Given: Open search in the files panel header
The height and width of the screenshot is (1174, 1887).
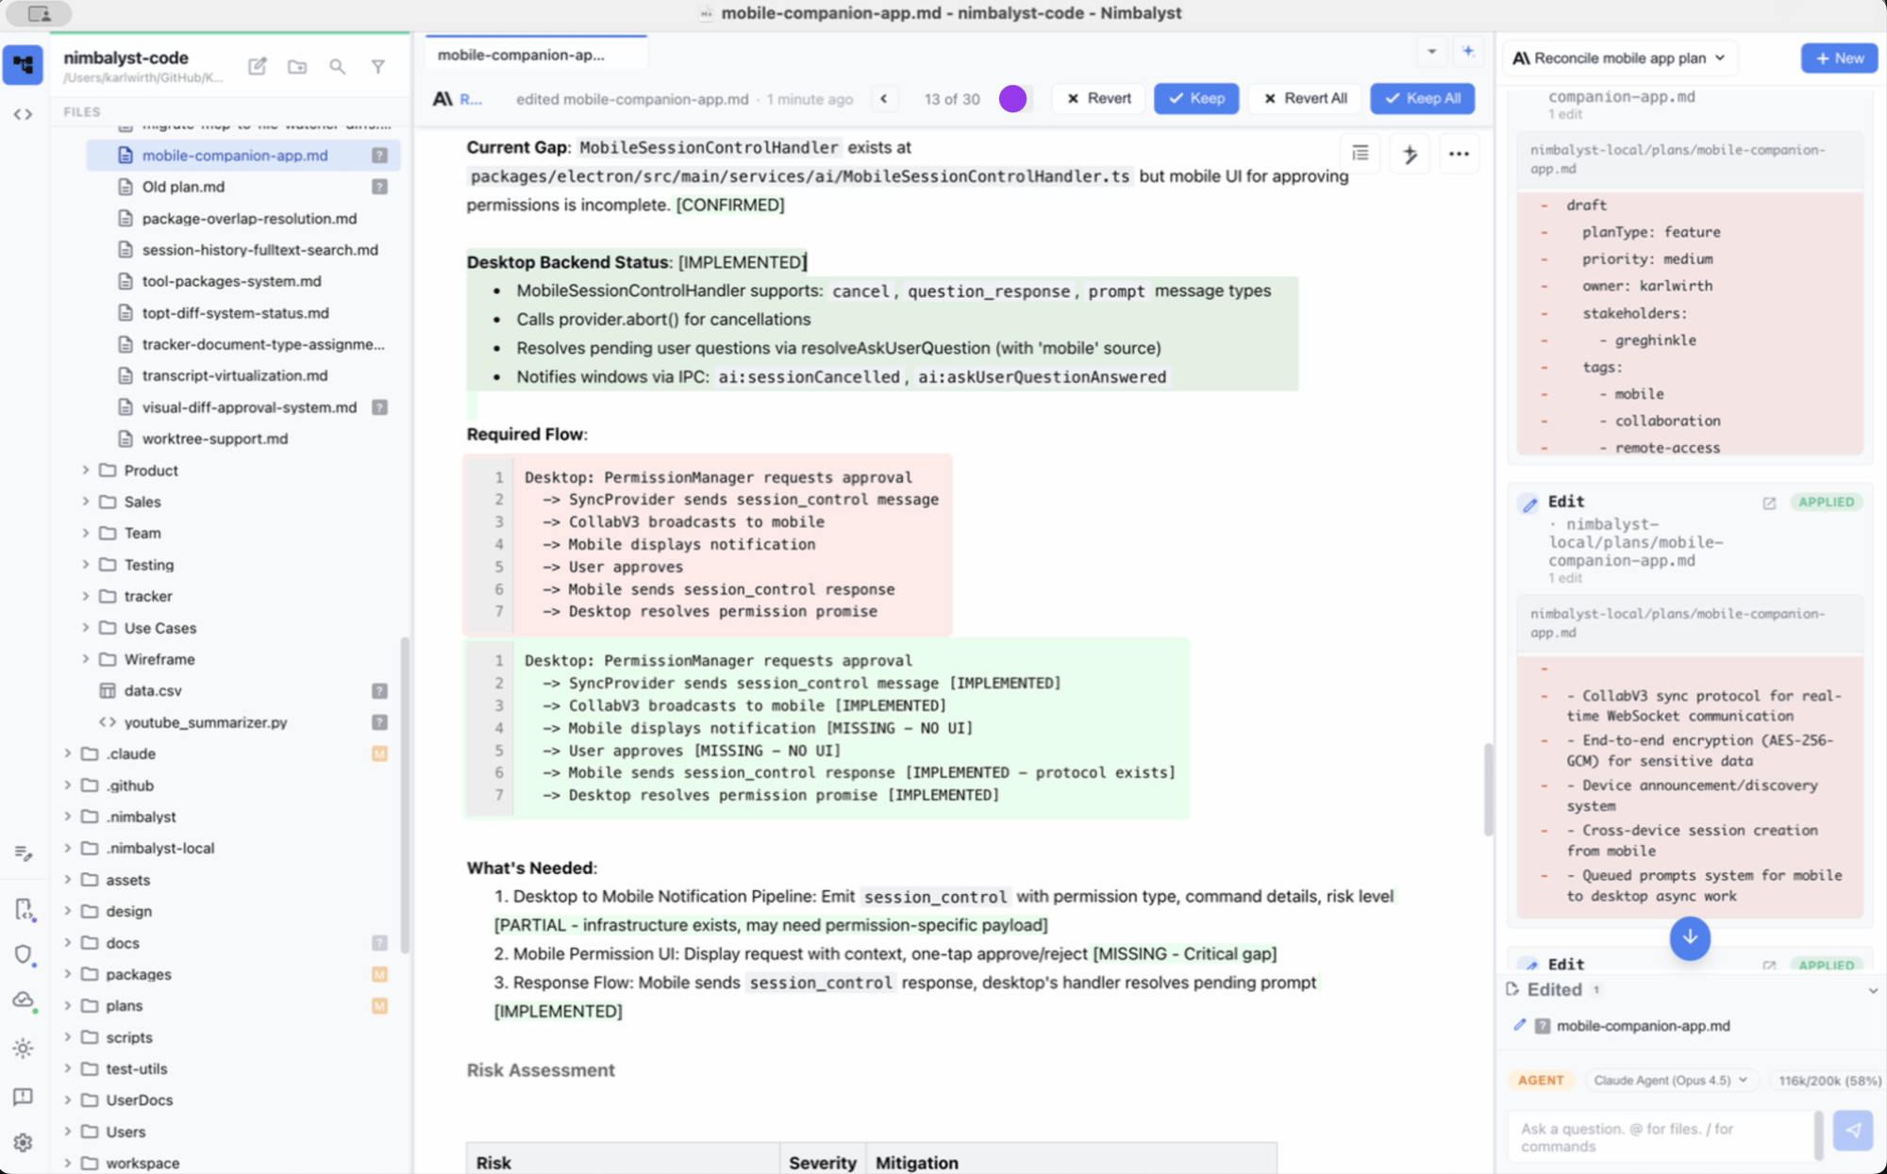Looking at the screenshot, I should pos(337,67).
